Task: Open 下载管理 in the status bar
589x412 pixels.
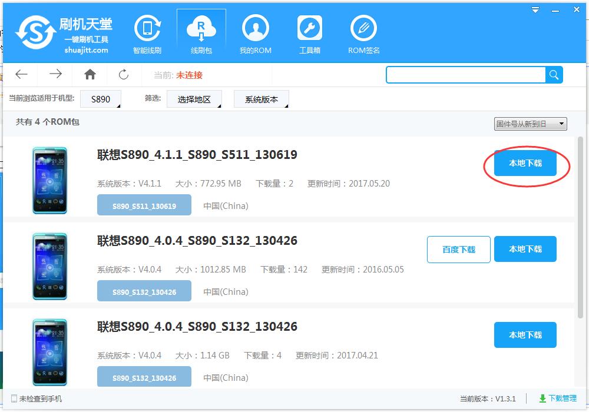Action: pos(562,398)
